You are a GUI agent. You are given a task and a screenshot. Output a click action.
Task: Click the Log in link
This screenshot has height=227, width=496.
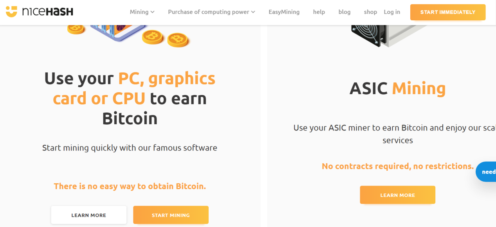point(392,12)
